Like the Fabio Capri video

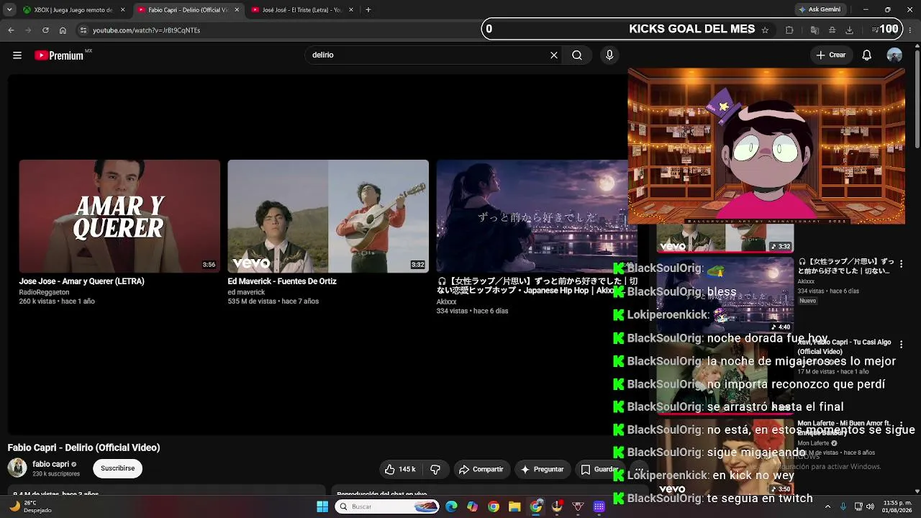(x=400, y=469)
